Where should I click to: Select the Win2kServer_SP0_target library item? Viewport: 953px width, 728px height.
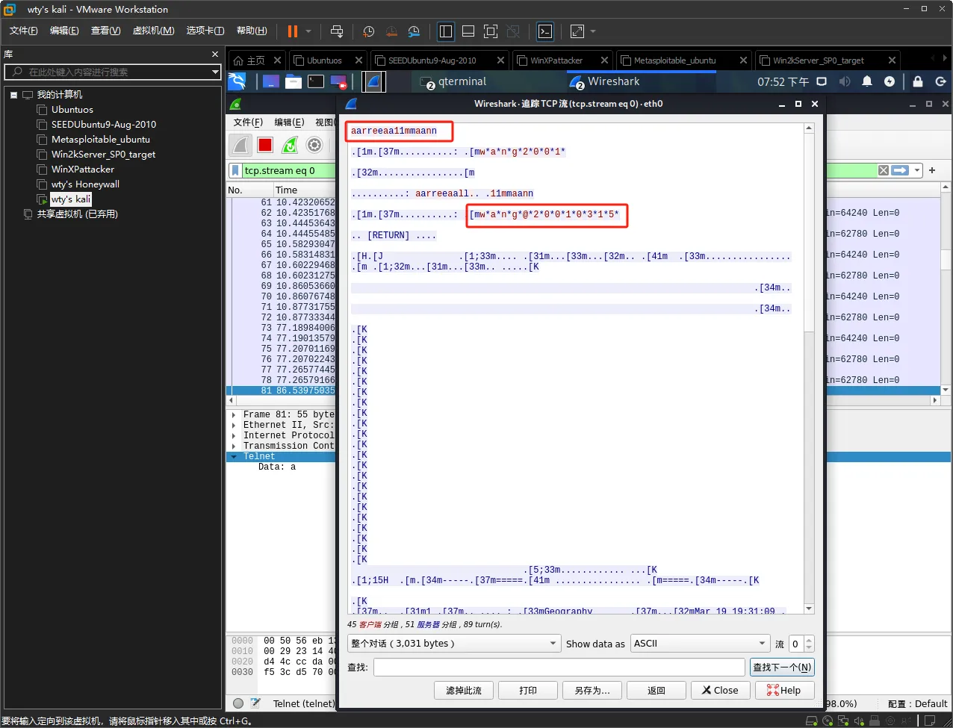tap(103, 155)
